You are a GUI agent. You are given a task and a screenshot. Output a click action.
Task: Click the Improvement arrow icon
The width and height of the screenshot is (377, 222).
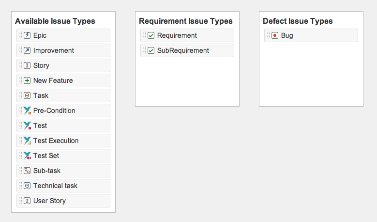point(27,50)
